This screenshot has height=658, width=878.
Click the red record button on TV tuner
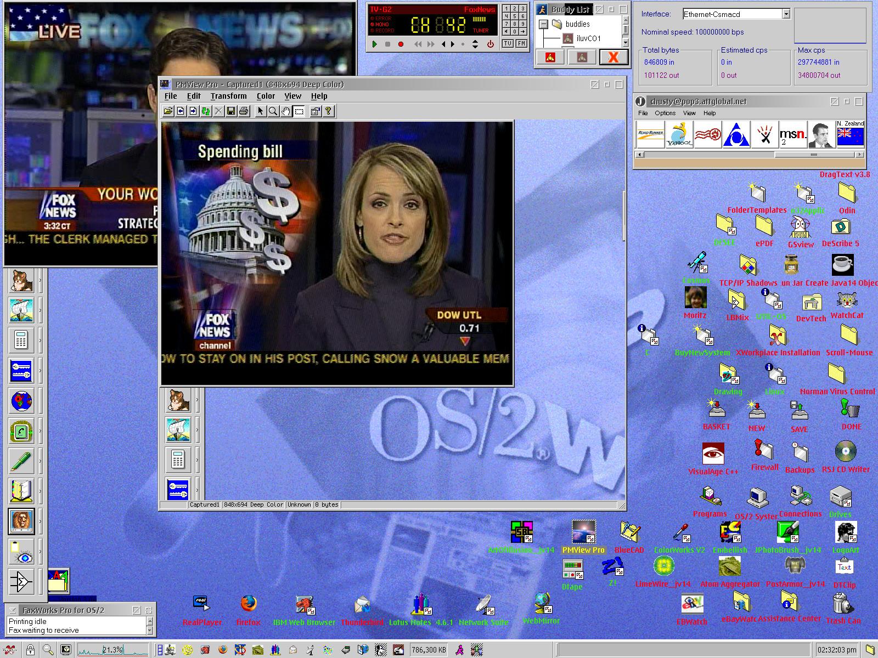[x=401, y=44]
